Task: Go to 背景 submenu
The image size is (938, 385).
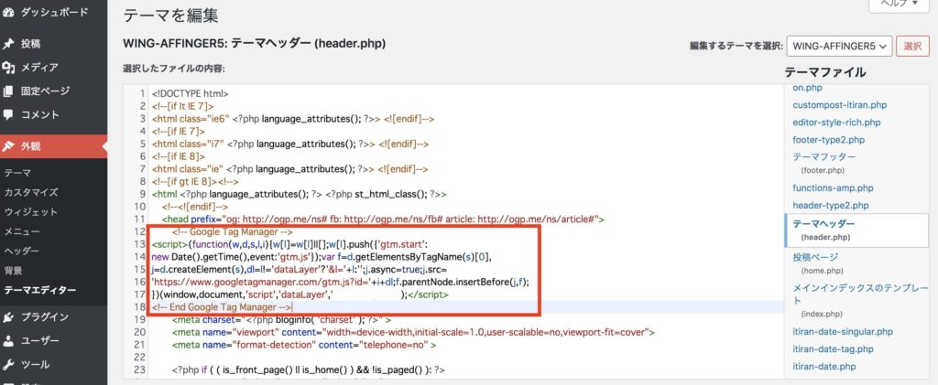Action: click(x=13, y=271)
